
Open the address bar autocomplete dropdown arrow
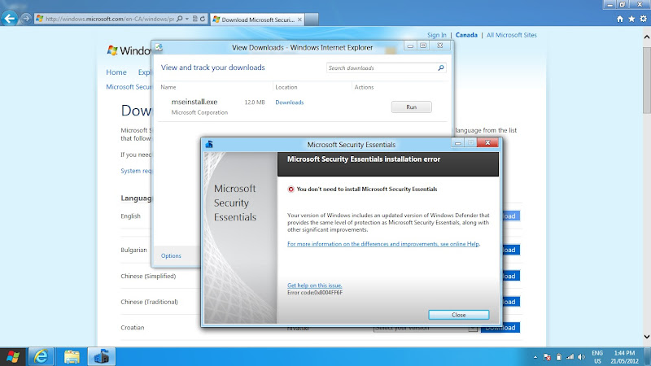[187, 19]
